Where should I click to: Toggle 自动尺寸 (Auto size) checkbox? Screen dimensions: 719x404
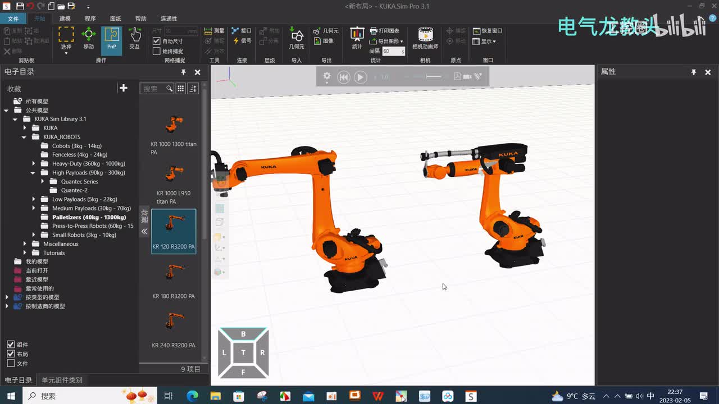[157, 41]
